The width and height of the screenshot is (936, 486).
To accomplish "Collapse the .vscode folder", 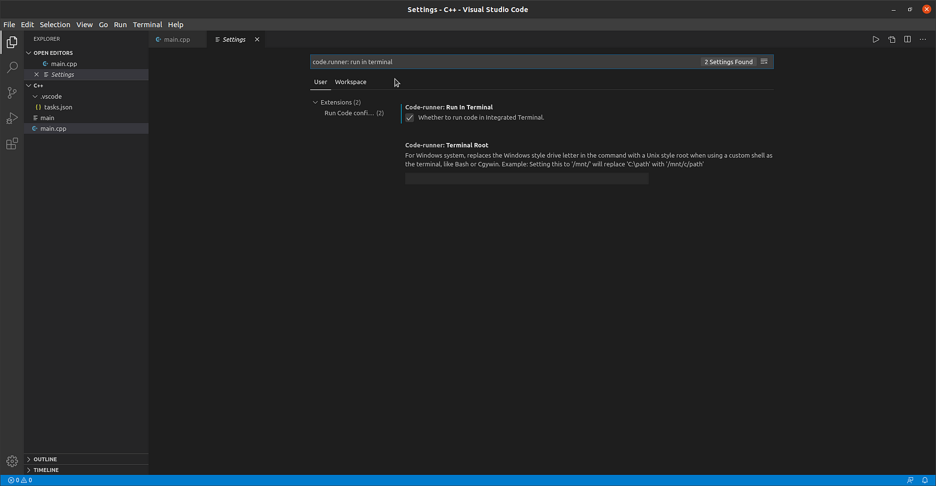I will (x=35, y=96).
